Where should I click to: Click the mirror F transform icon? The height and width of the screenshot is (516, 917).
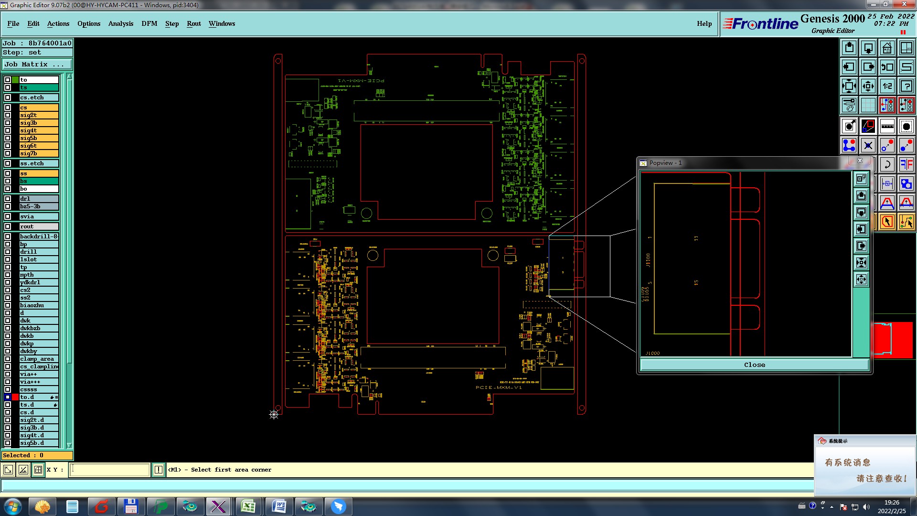[x=906, y=164]
